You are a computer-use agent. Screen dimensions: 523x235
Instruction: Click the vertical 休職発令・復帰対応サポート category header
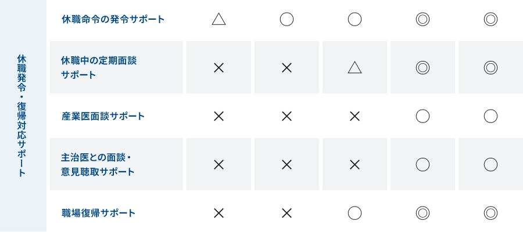(x=22, y=116)
